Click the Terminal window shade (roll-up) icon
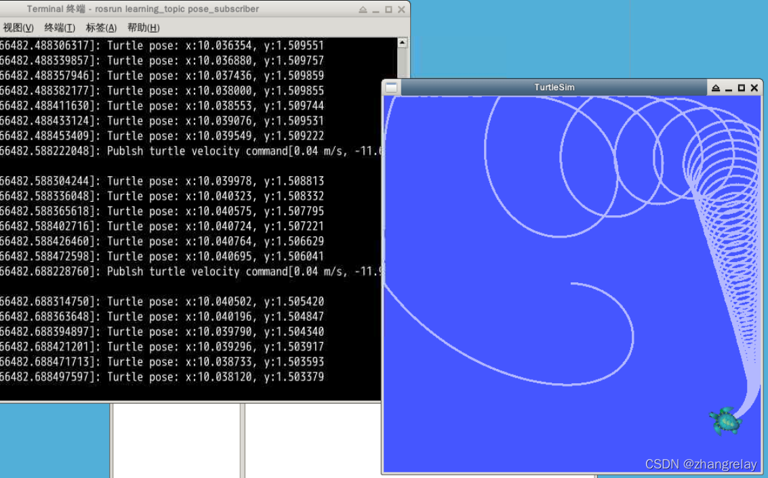768x478 pixels. click(x=363, y=9)
